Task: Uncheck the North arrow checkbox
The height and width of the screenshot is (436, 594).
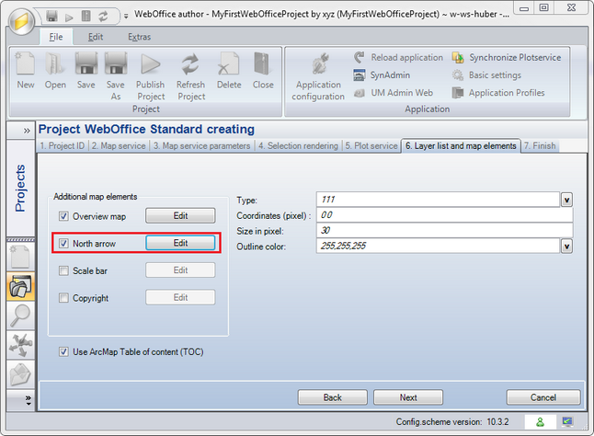Action: click(x=63, y=243)
